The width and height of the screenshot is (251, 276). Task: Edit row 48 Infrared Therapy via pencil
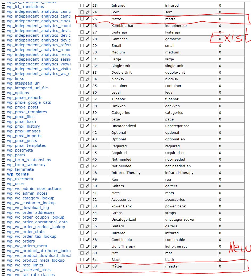tap(88, 173)
